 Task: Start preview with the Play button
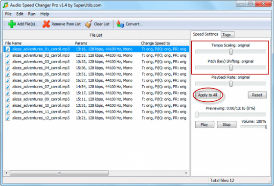click(205, 125)
